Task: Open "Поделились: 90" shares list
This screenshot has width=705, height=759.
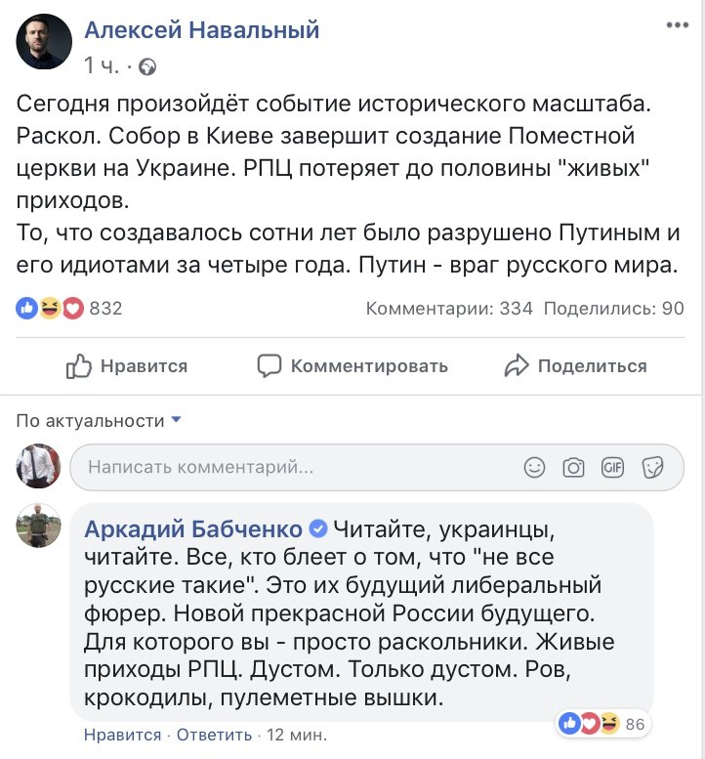Action: [x=613, y=309]
